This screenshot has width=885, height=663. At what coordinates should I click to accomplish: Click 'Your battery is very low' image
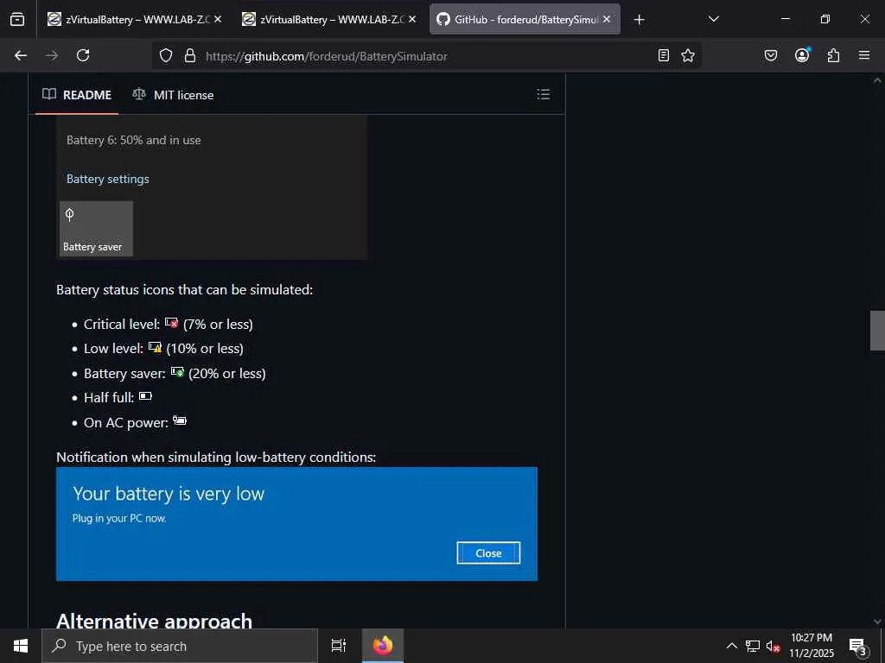click(x=297, y=524)
